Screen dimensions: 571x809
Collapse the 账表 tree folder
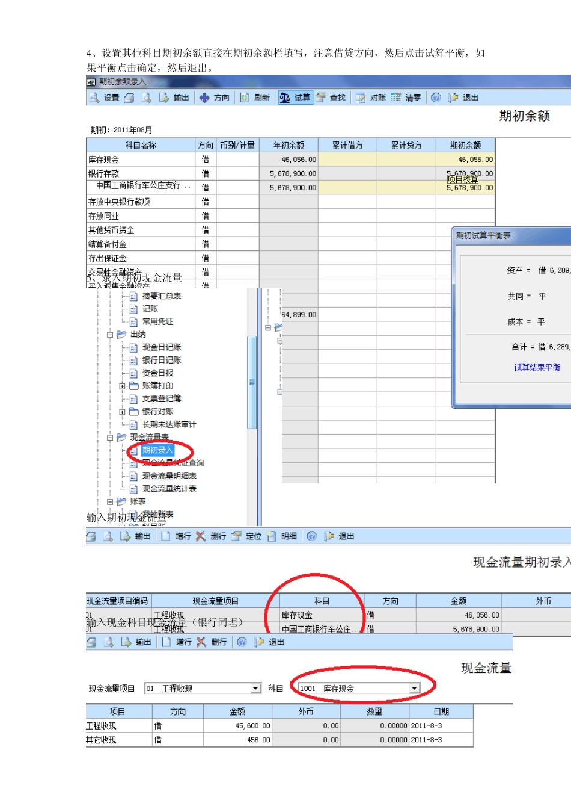[x=111, y=501]
